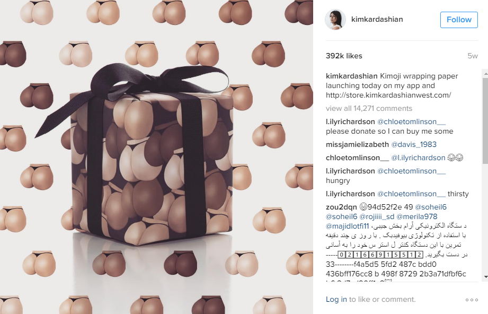Click the @merila978 mention
Viewport: 488px width, 314px height.
[416, 216]
